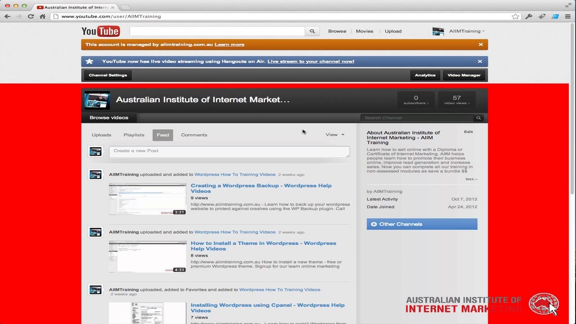This screenshot has width=576, height=324.
Task: Bookmark the page with the star icon
Action: pyautogui.click(x=515, y=16)
